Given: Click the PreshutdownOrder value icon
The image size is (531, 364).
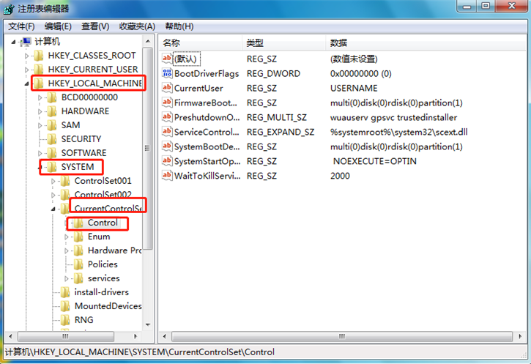Looking at the screenshot, I should click(166, 117).
